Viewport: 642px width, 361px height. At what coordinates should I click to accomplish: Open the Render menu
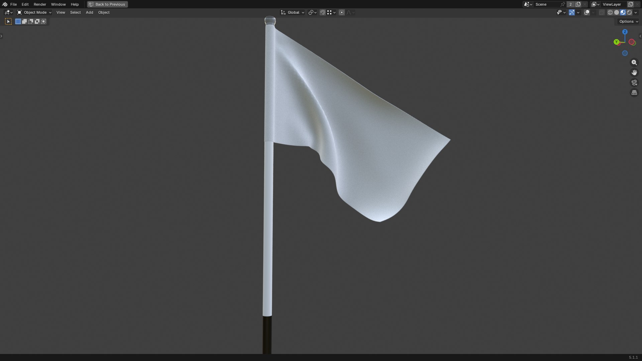click(40, 4)
